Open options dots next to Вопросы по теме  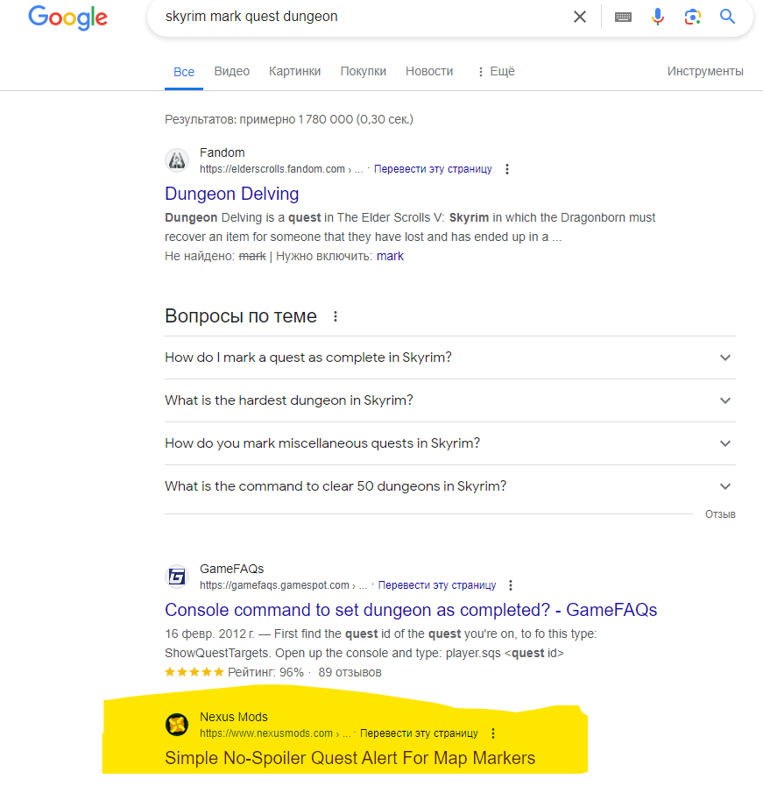[x=336, y=316]
